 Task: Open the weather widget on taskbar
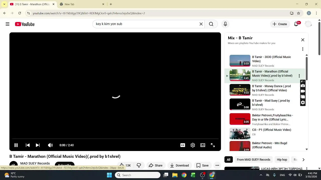(14, 175)
